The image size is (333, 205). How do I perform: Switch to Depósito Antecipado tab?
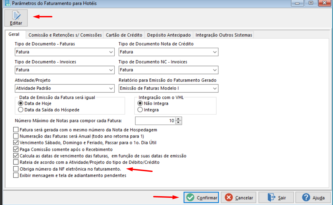(x=169, y=35)
